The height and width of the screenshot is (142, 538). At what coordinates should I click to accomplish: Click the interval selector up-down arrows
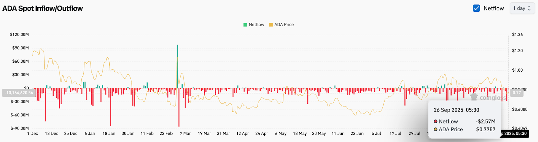coord(529,8)
